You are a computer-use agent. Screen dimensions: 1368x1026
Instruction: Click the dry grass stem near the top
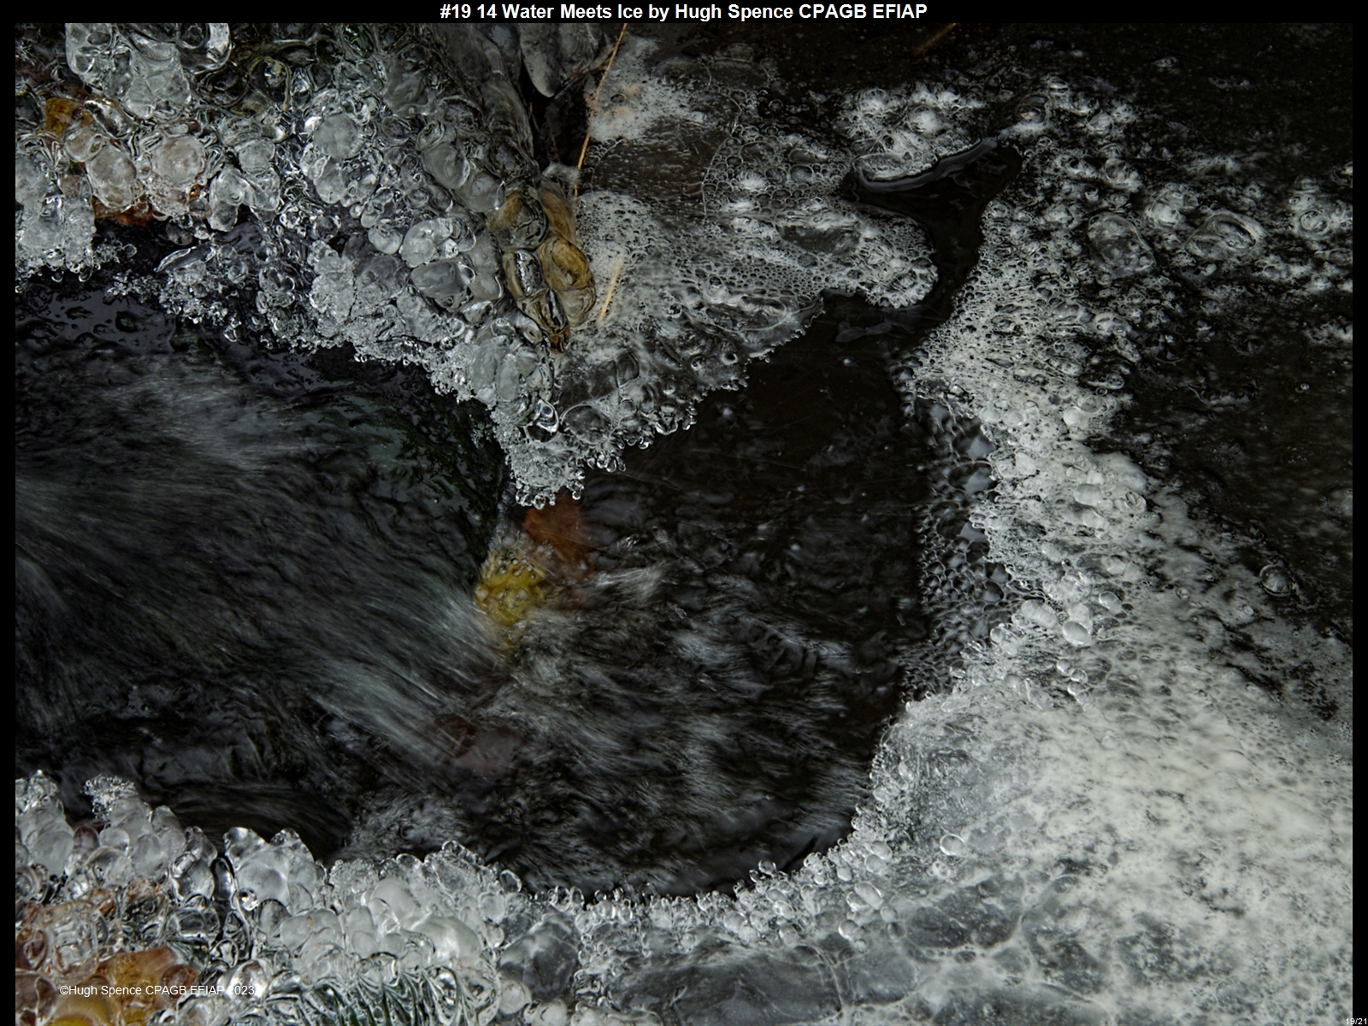[598, 94]
